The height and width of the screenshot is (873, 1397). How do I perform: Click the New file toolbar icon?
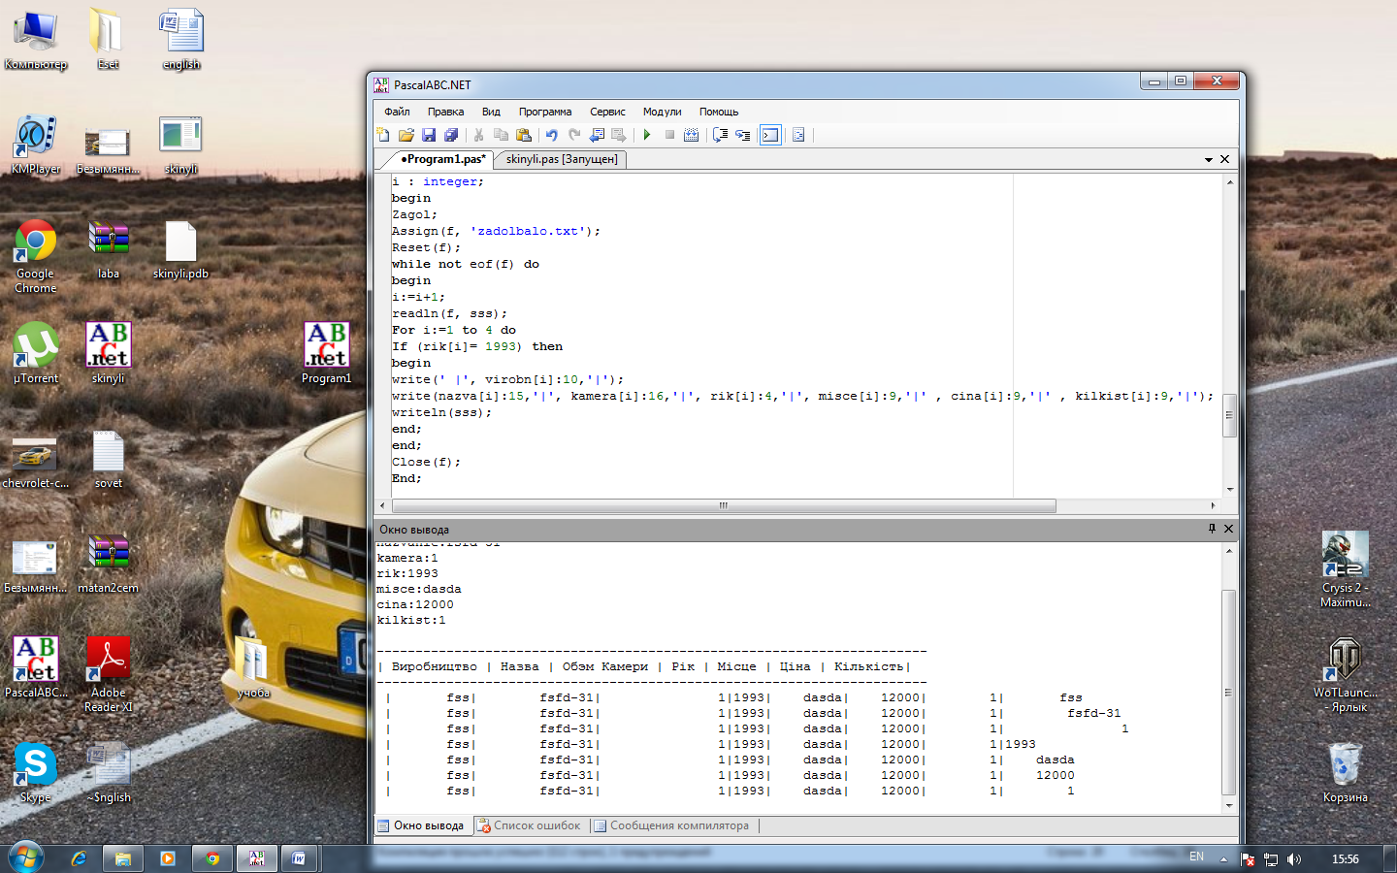(x=383, y=135)
